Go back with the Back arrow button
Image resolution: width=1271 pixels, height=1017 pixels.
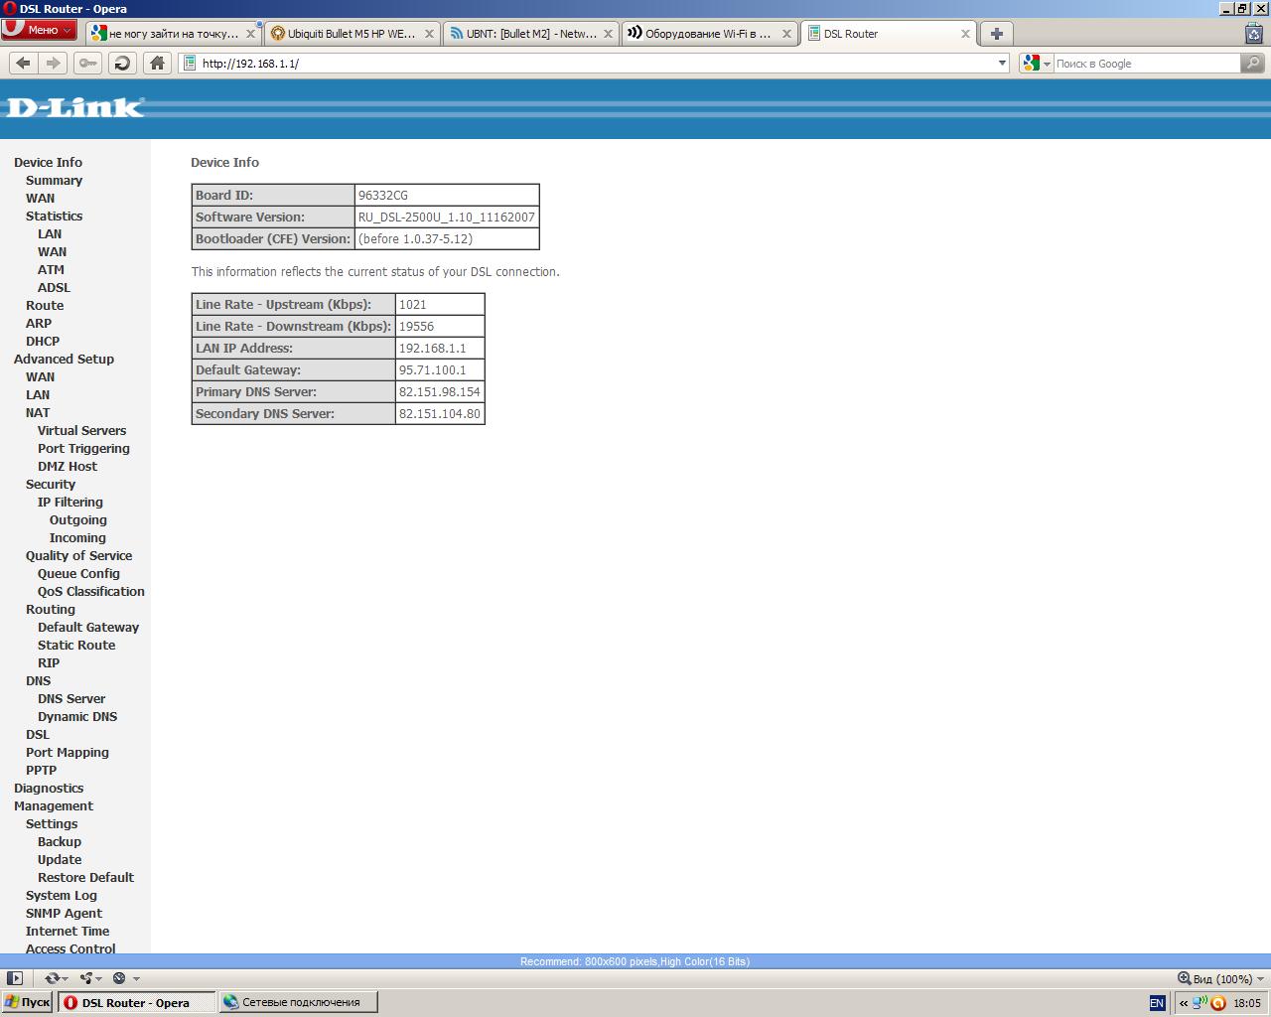pos(23,63)
